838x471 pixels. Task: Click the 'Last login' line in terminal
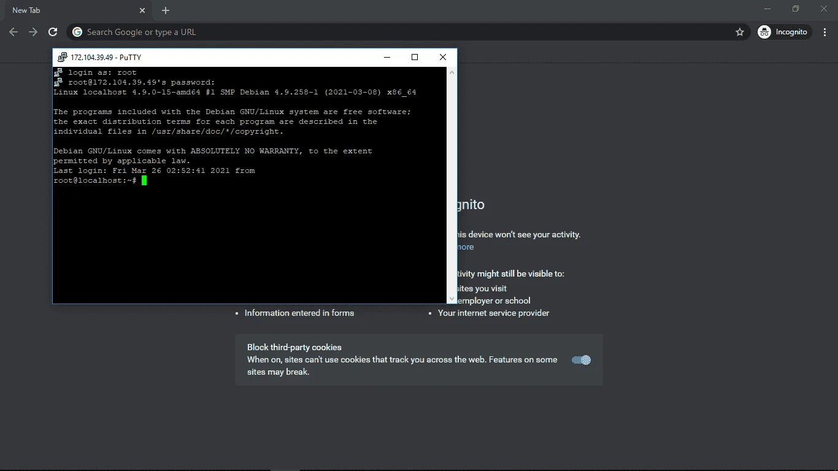(154, 170)
